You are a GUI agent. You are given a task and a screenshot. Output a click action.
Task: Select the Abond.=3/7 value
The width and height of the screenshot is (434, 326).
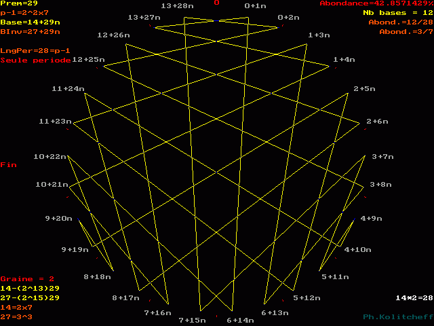point(406,32)
